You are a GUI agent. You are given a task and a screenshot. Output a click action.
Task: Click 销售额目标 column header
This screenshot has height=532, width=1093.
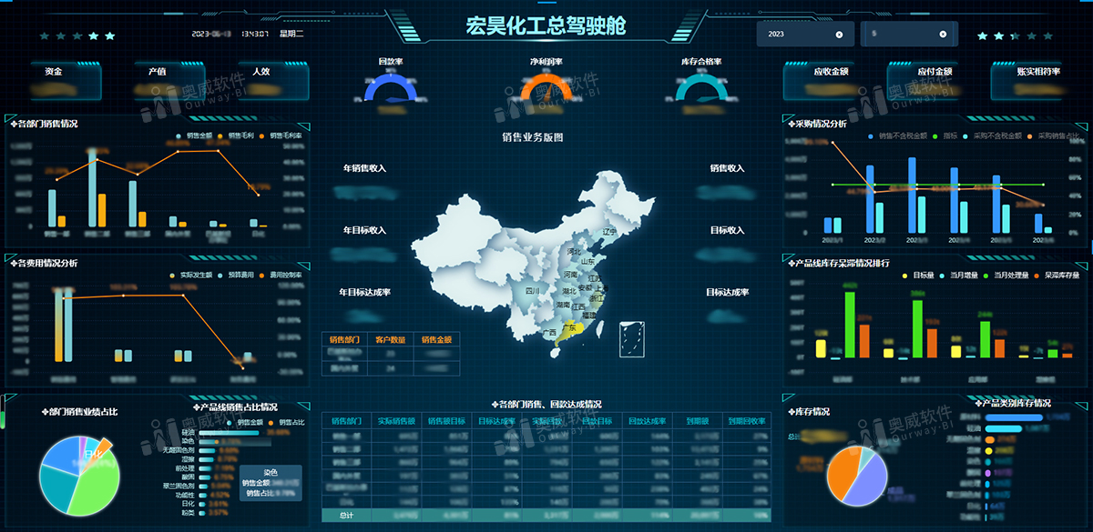tap(446, 421)
